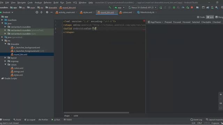Expand the mipmap folder
Screen dimensions: 223x125
pyautogui.click(x=5, y=61)
